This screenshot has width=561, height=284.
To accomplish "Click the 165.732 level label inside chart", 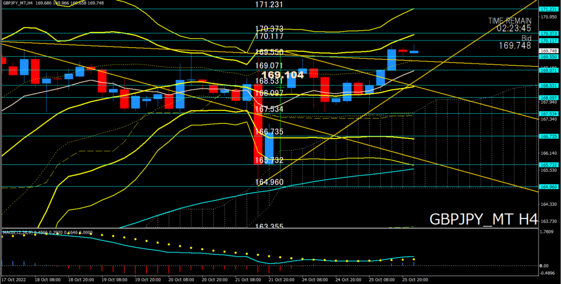I will click(269, 160).
